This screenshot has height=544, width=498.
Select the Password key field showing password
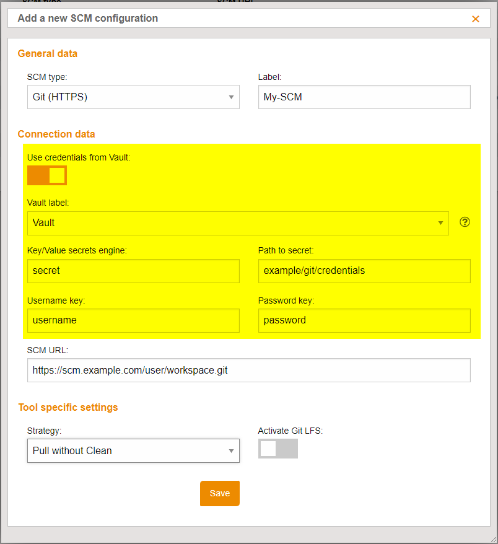pyautogui.click(x=364, y=320)
